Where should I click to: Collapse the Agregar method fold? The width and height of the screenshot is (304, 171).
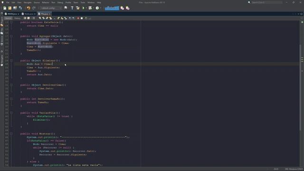11,36
